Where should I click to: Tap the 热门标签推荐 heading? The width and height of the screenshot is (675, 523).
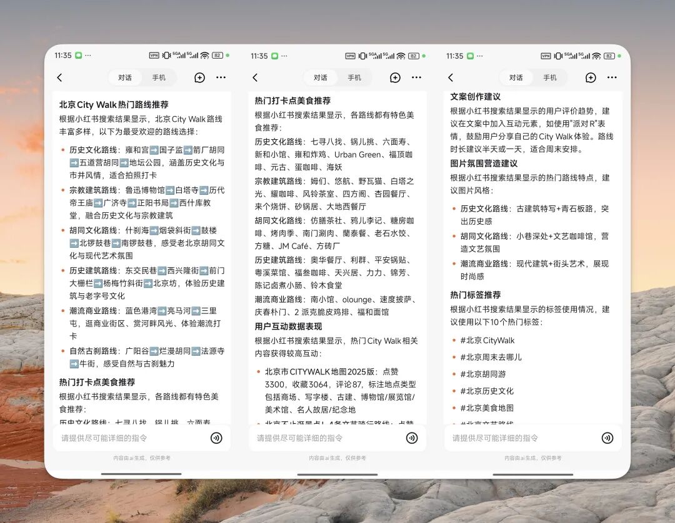[x=475, y=295]
